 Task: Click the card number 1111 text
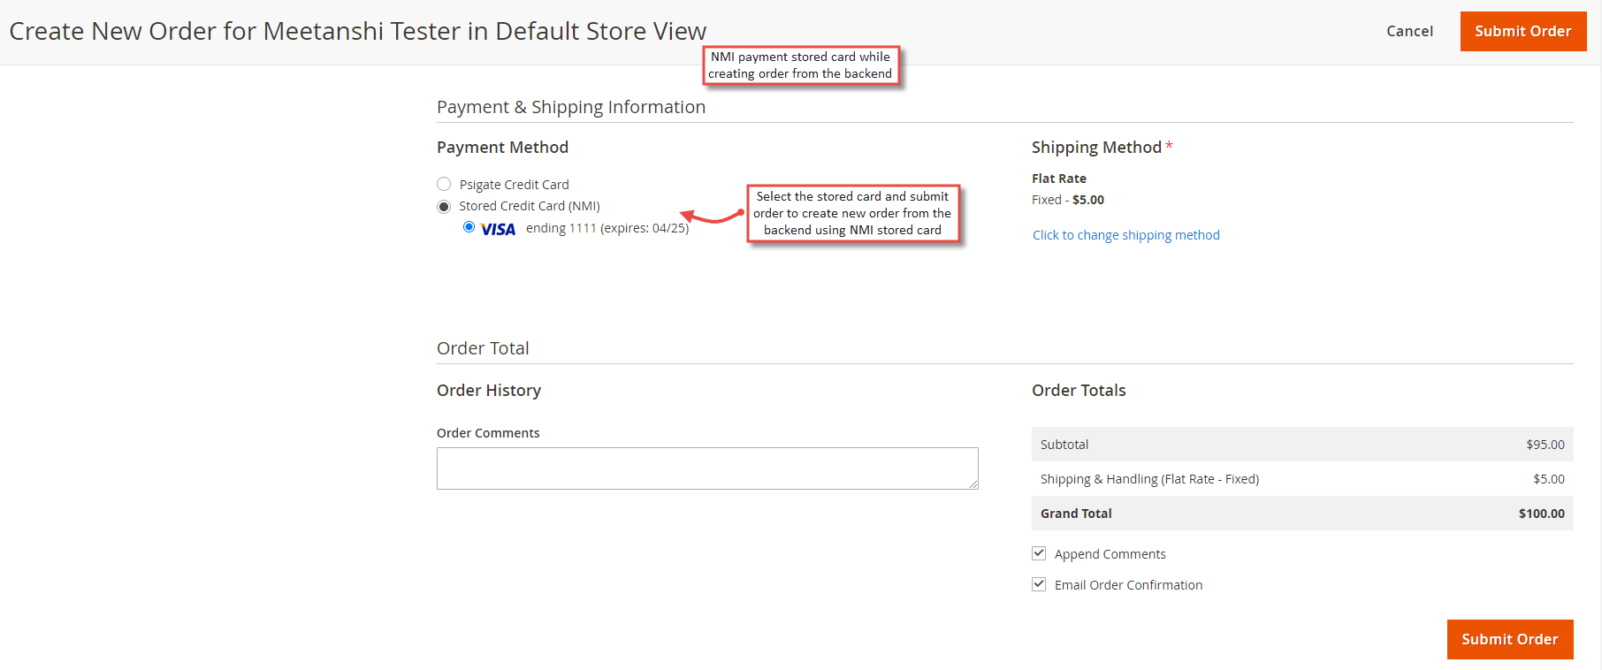[583, 228]
